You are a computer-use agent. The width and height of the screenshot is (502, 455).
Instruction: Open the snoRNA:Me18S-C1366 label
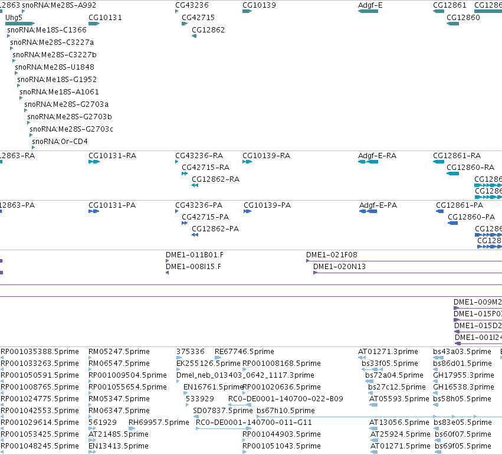coord(47,30)
